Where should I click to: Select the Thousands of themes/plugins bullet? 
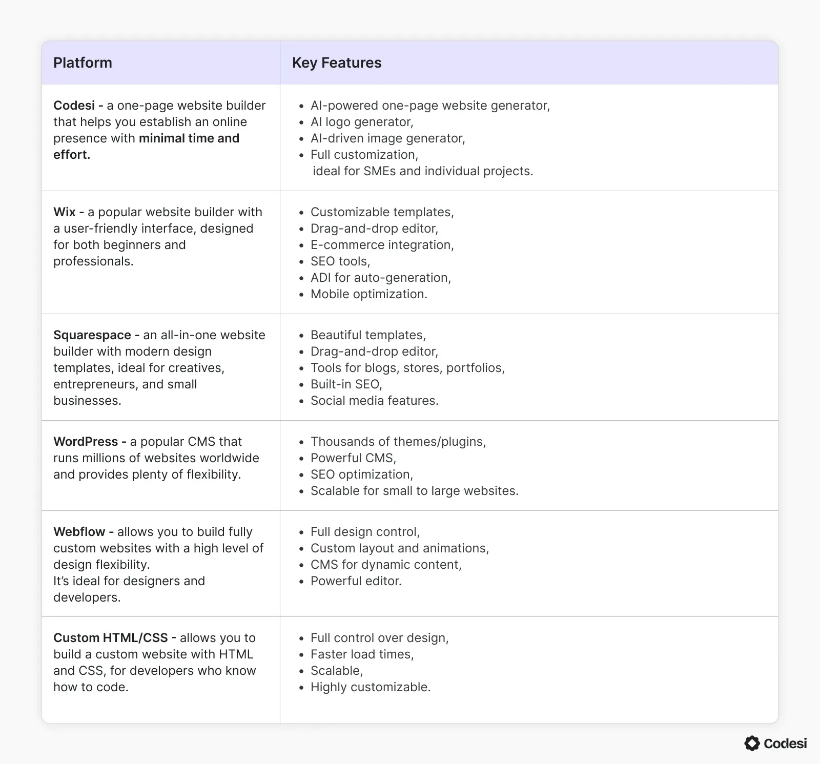tap(398, 441)
